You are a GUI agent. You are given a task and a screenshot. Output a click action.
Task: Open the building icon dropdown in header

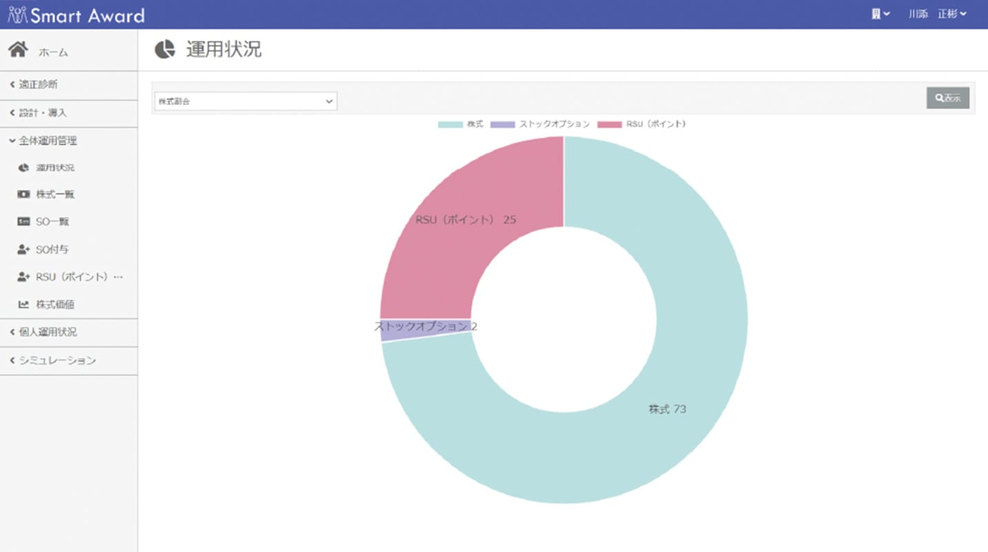coord(880,14)
